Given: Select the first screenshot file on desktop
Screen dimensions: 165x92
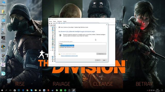Looking at the screenshot, I should coord(95,5).
